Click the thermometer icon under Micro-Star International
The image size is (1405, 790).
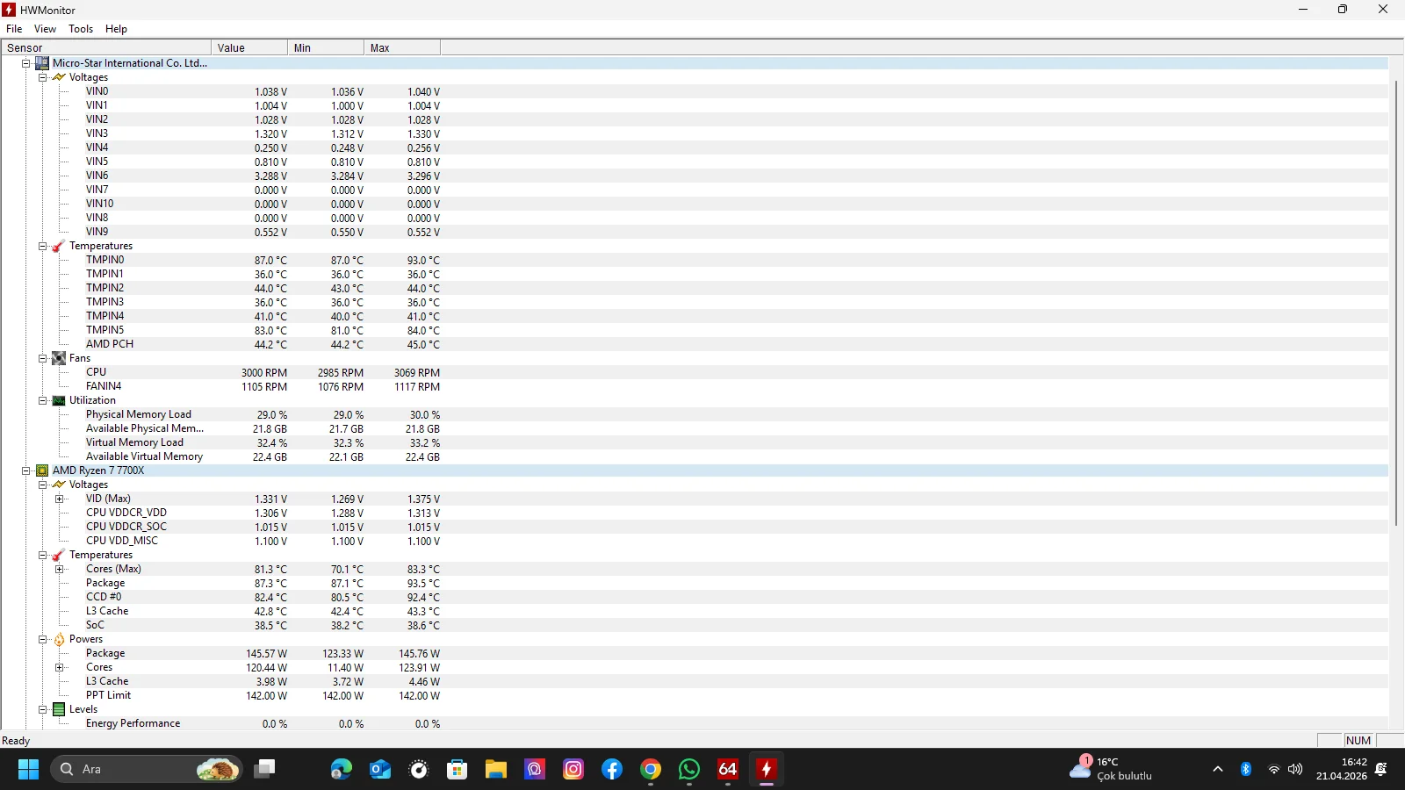(59, 246)
